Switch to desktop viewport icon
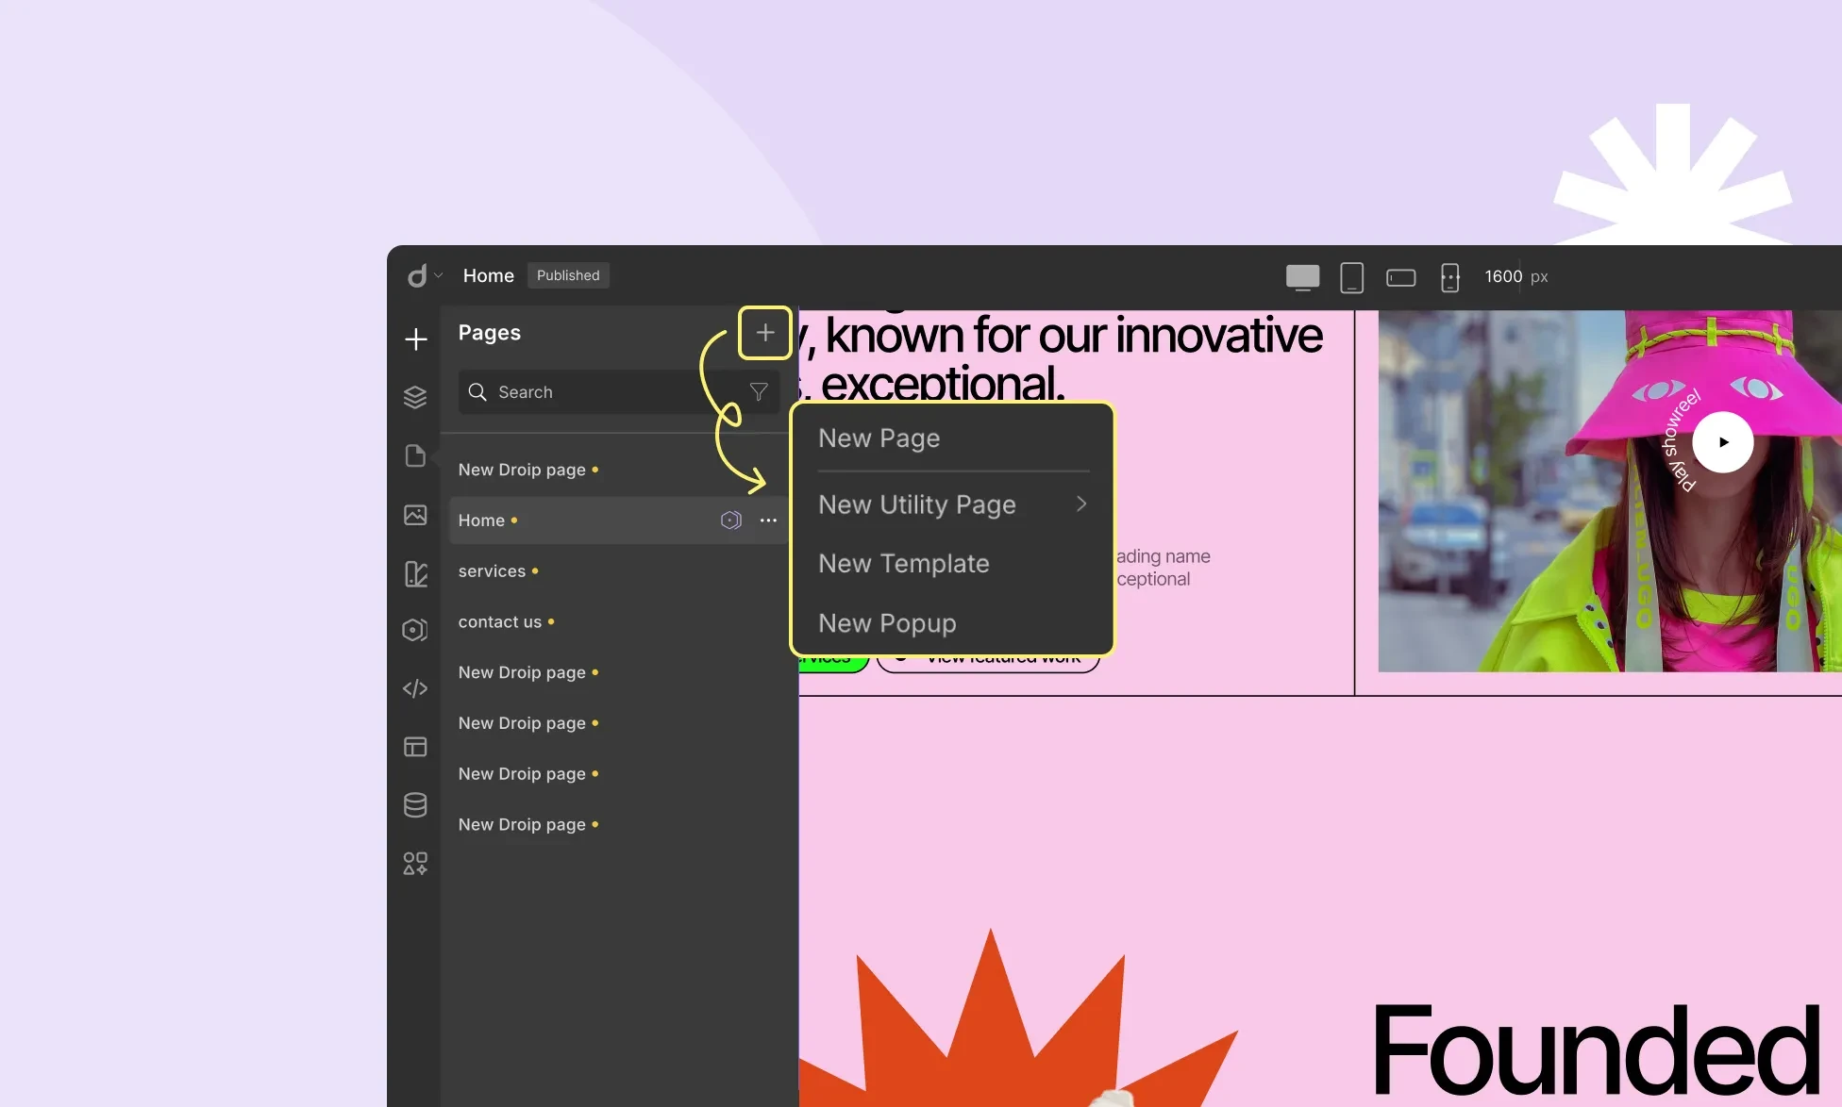 tap(1302, 277)
